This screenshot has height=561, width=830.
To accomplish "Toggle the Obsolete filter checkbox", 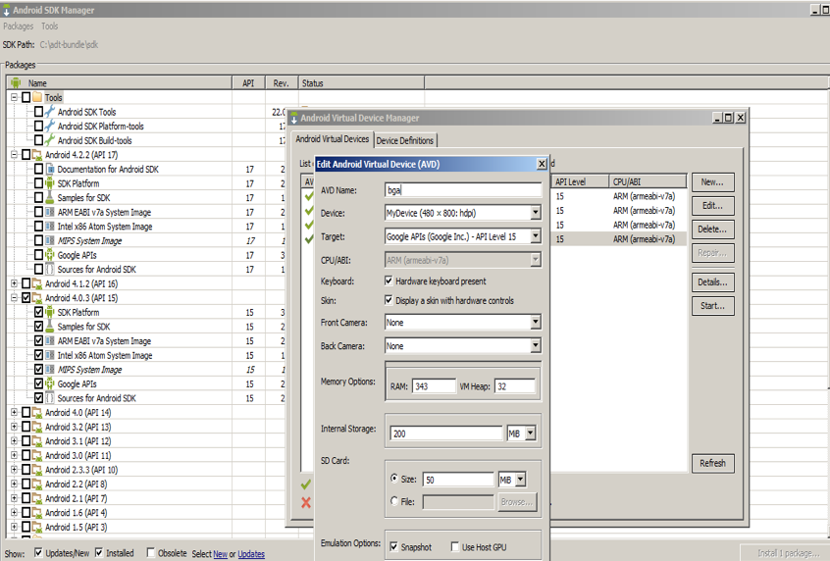I will (x=151, y=552).
